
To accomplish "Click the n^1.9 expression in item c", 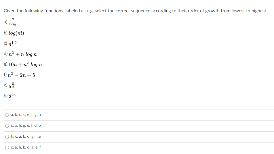I will [12, 43].
